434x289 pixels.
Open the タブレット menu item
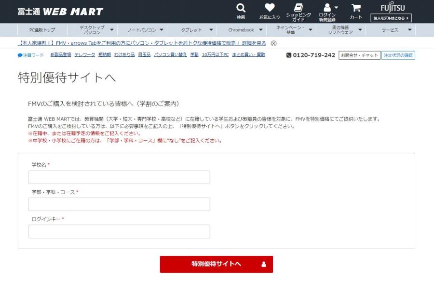191,30
